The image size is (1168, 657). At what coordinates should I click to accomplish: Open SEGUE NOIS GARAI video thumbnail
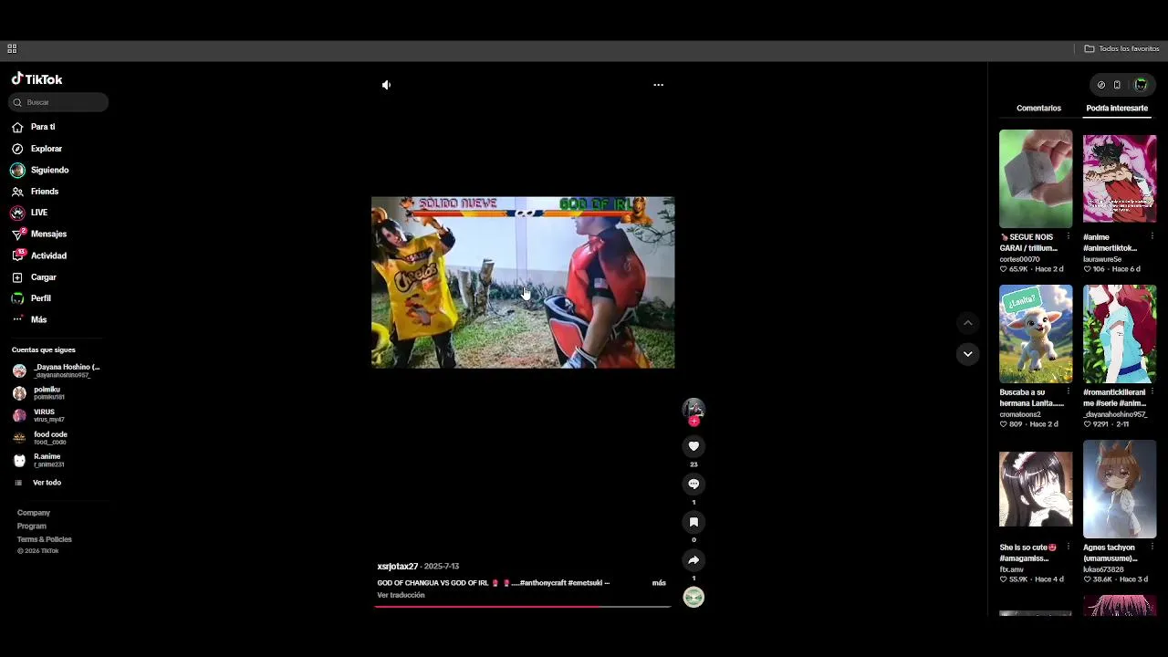click(1036, 179)
